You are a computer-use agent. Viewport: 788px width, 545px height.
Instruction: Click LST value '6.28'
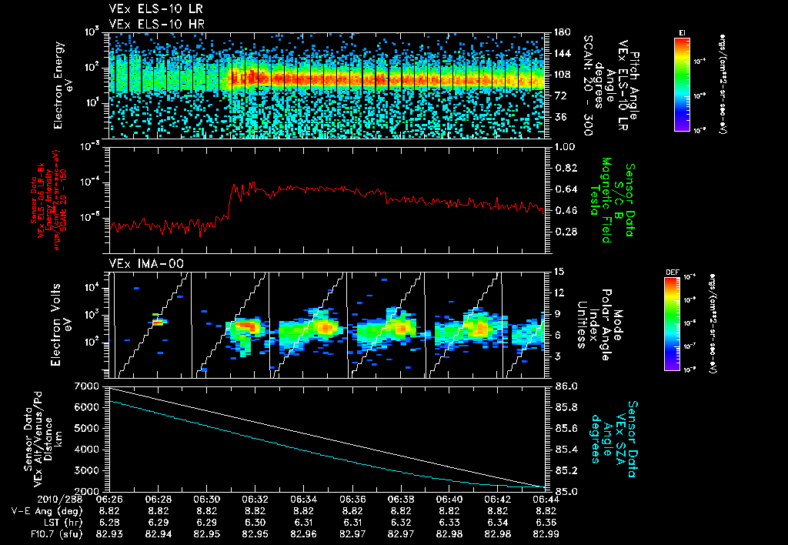click(x=109, y=523)
